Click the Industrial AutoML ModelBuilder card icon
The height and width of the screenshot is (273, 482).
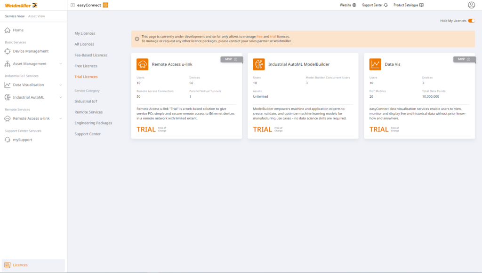258,64
